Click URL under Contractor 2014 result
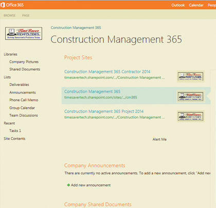Viewport: 216px width, 208px height. (x=114, y=78)
